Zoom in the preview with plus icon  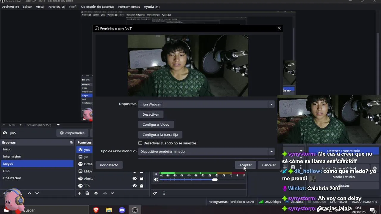(x=20, y=125)
